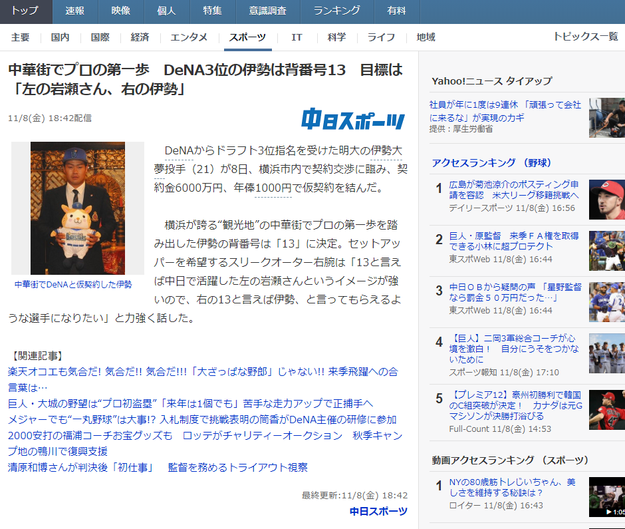Viewport: 625px width, 529px height.
Task: Open ranking 2 article 巨人・原監督
Action: [514, 241]
